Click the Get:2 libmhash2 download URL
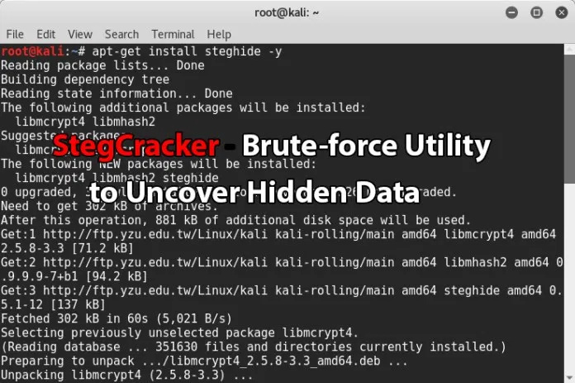Image resolution: width=575 pixels, height=383 pixels. click(155, 262)
